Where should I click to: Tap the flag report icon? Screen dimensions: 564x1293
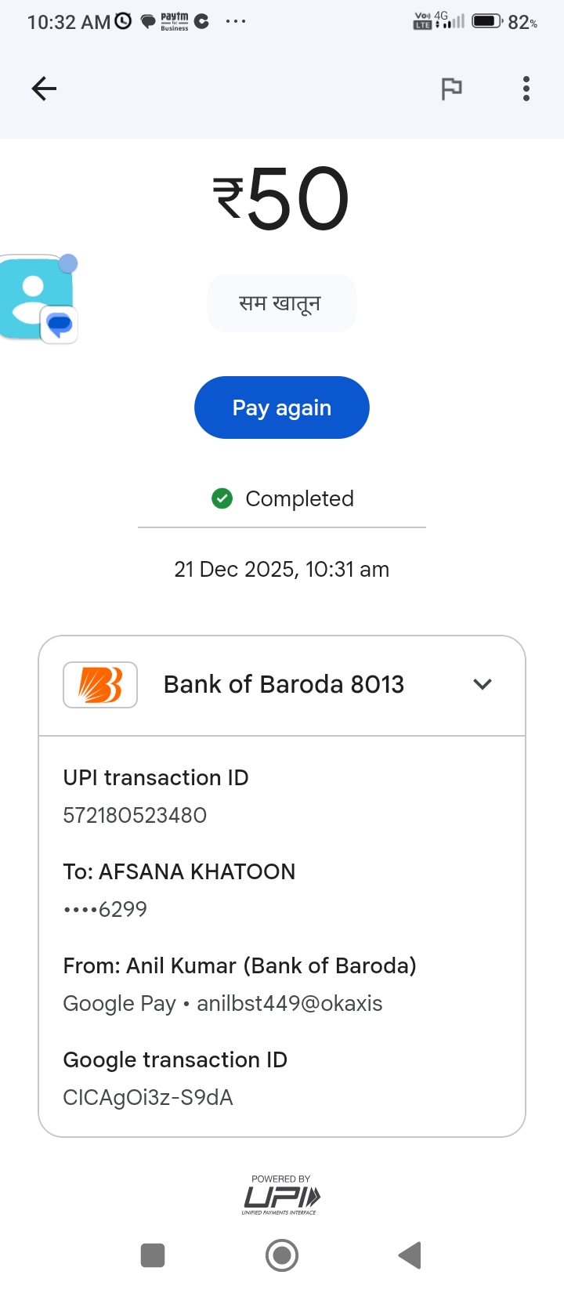coord(451,89)
